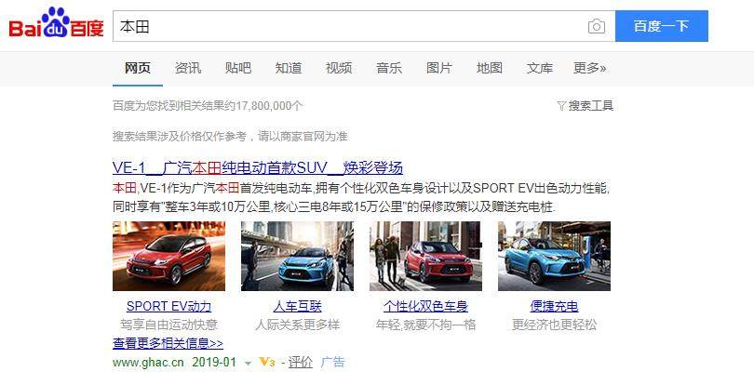Click the 评价 link
Screen dimensions: 754x385
(300, 362)
